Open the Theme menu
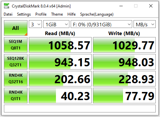 pos(57,14)
